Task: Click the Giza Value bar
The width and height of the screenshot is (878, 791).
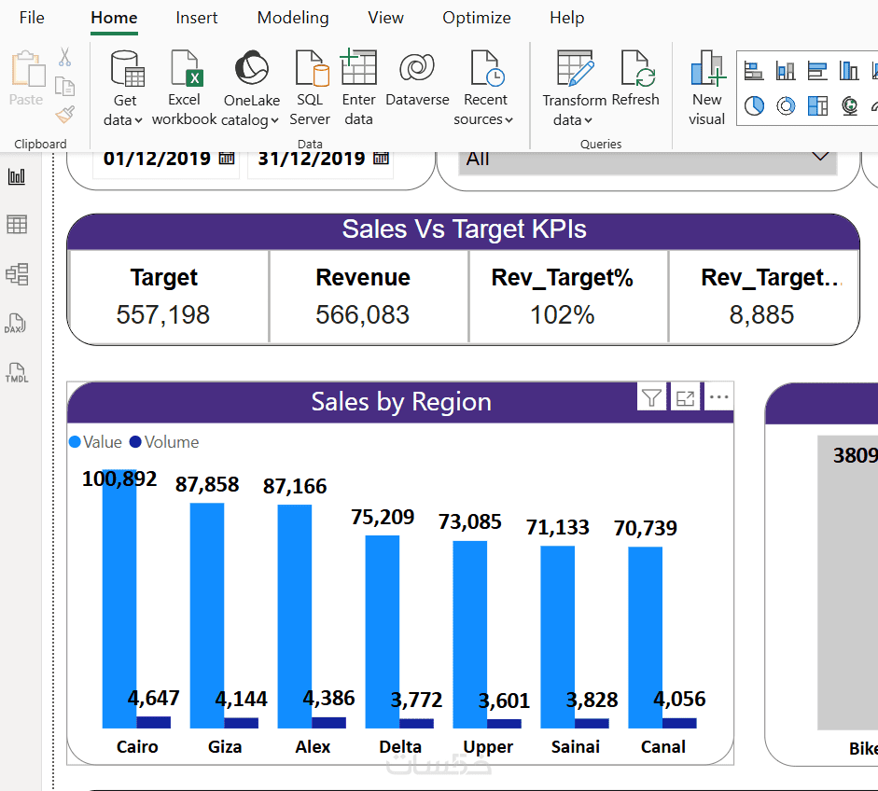Action: point(207,616)
